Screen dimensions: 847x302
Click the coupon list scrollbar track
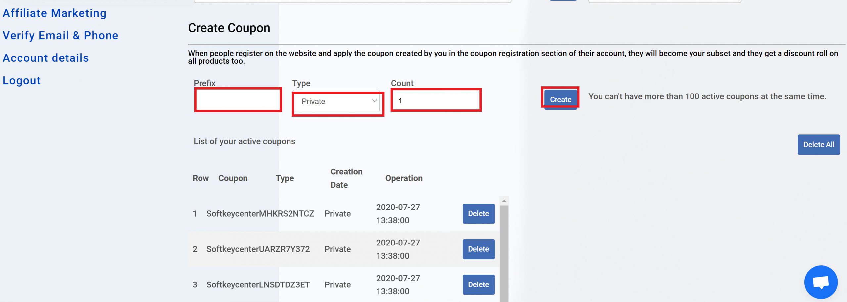click(504, 254)
